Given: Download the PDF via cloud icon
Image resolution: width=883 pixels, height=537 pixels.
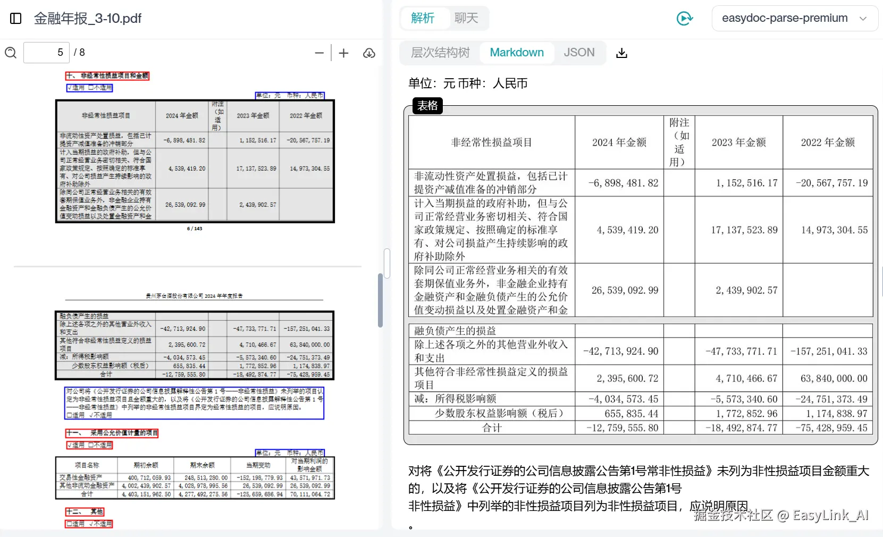Looking at the screenshot, I should tap(369, 53).
